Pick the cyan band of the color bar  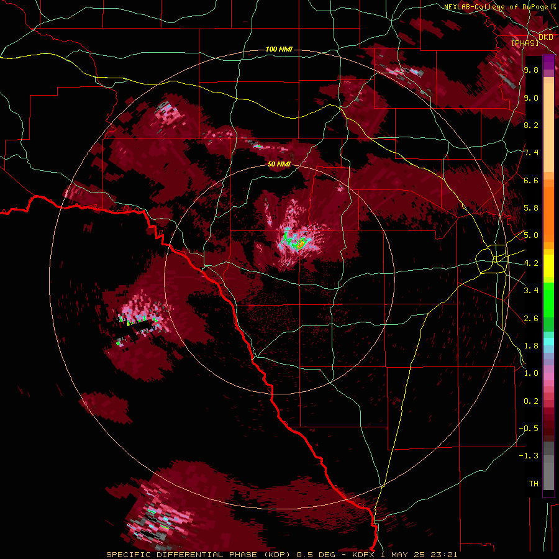pos(548,342)
